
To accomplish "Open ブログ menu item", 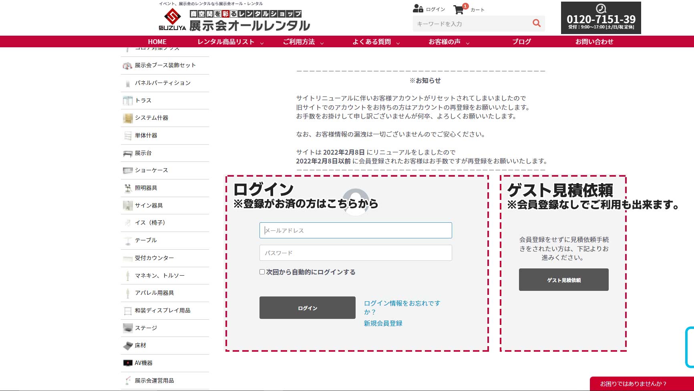I will (521, 42).
